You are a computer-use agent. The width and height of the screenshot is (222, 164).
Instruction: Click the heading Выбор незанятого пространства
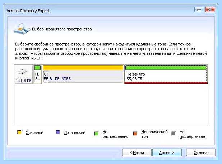click(62, 29)
